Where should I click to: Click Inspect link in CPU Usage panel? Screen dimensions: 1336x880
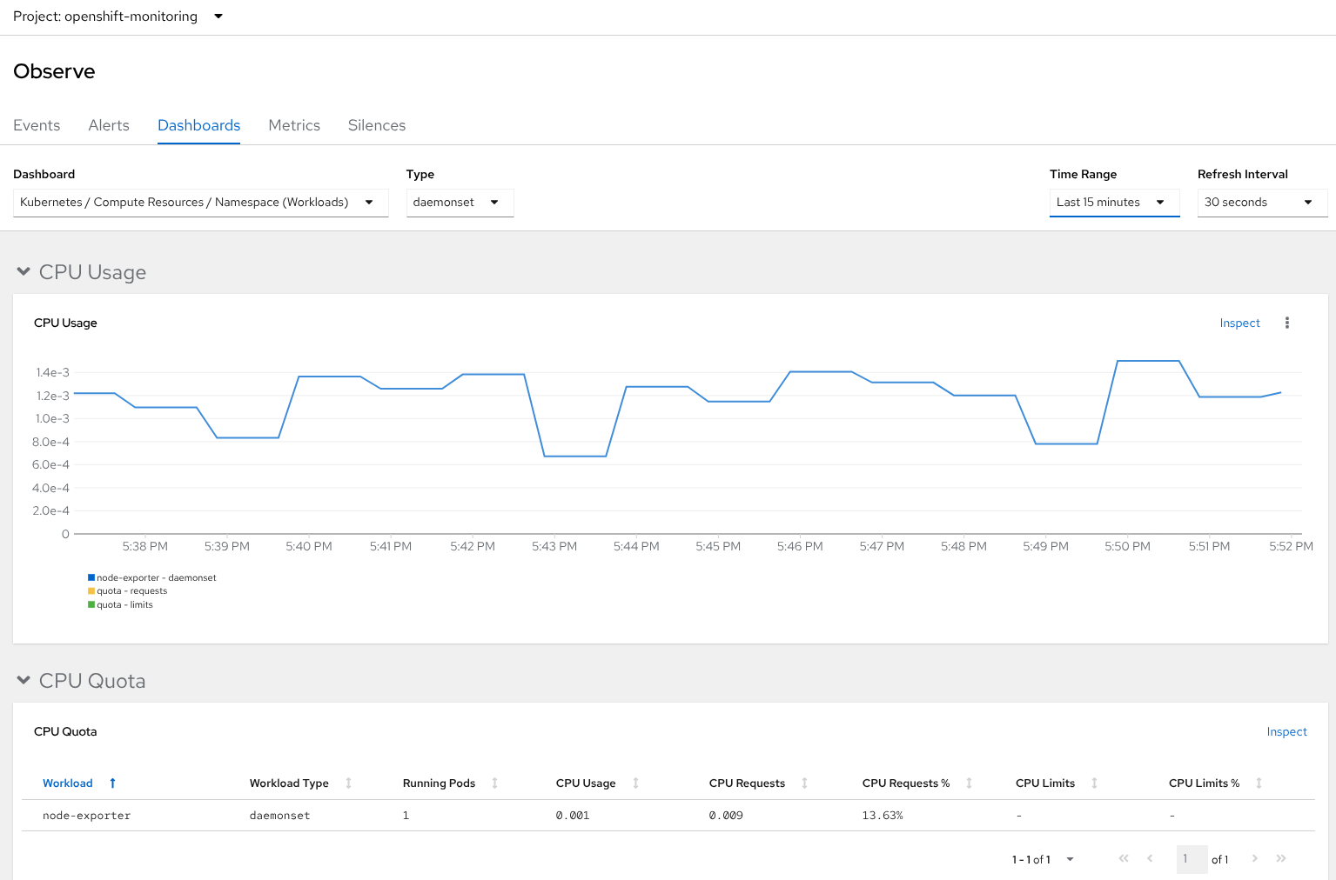click(x=1239, y=323)
